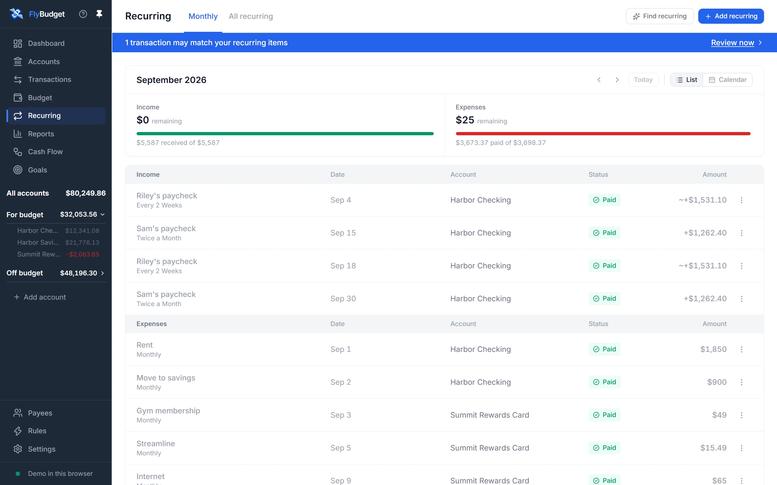Open the Budget section
Image resolution: width=777 pixels, height=485 pixels.
[56, 98]
